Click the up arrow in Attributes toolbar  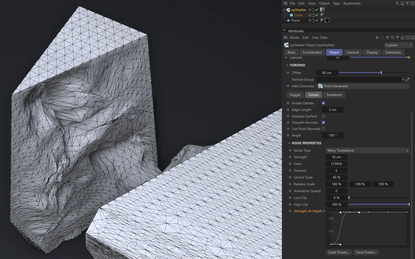(x=387, y=37)
